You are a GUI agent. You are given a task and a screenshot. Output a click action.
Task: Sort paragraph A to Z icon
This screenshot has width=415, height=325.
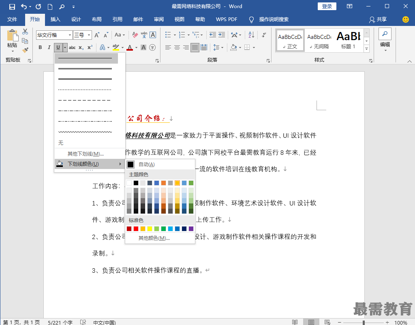click(251, 35)
